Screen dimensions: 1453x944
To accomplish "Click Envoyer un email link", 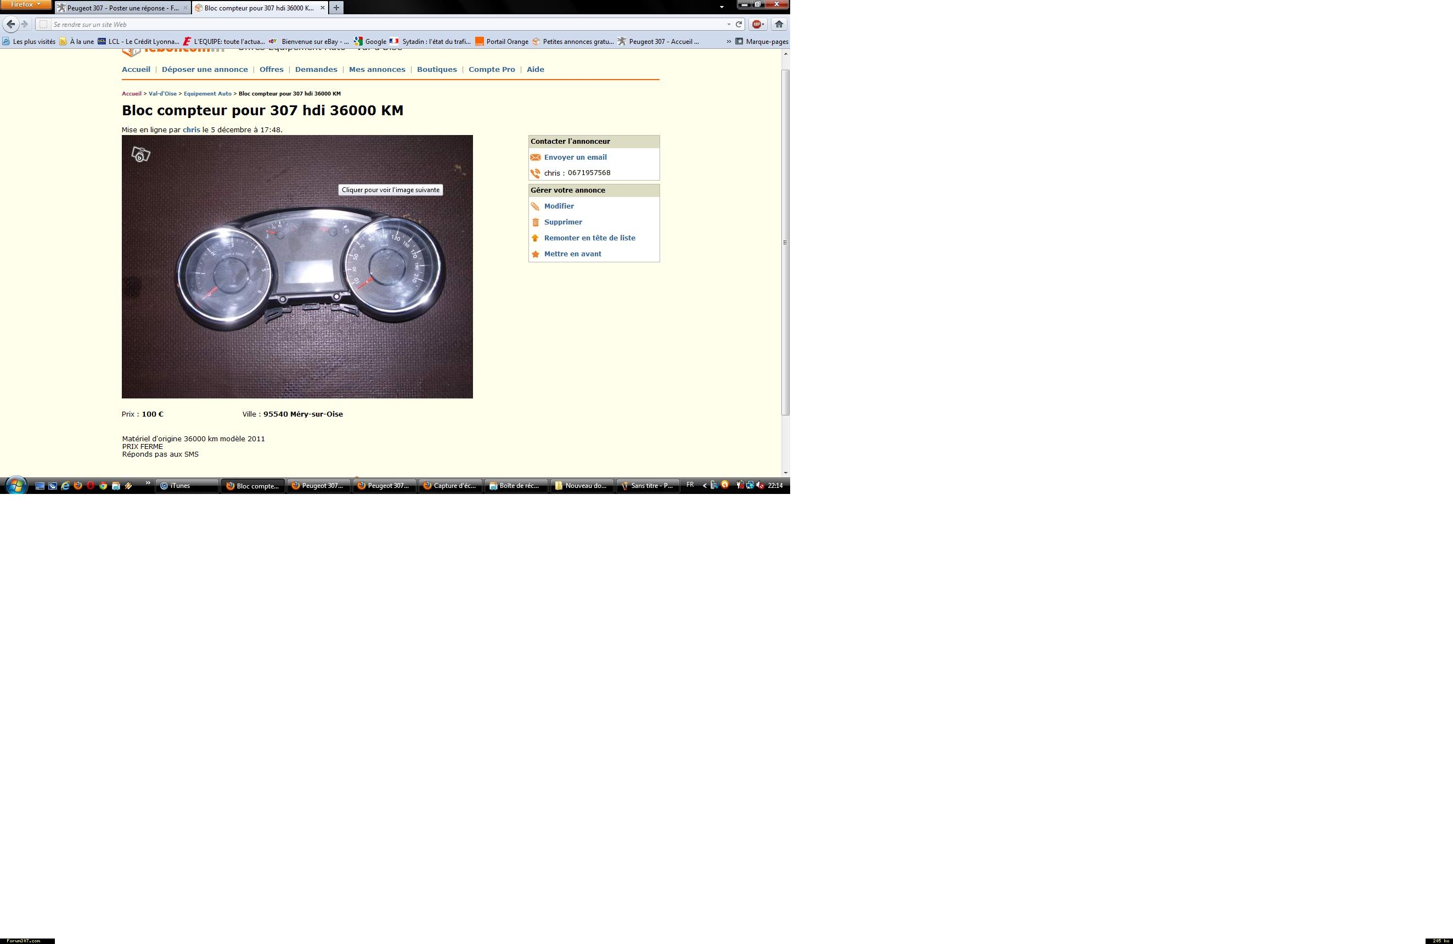I will [x=575, y=158].
